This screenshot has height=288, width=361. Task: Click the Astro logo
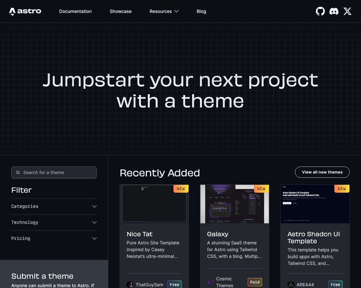(25, 11)
